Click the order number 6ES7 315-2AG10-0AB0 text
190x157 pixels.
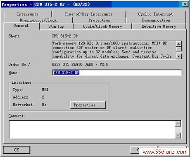point(73,64)
